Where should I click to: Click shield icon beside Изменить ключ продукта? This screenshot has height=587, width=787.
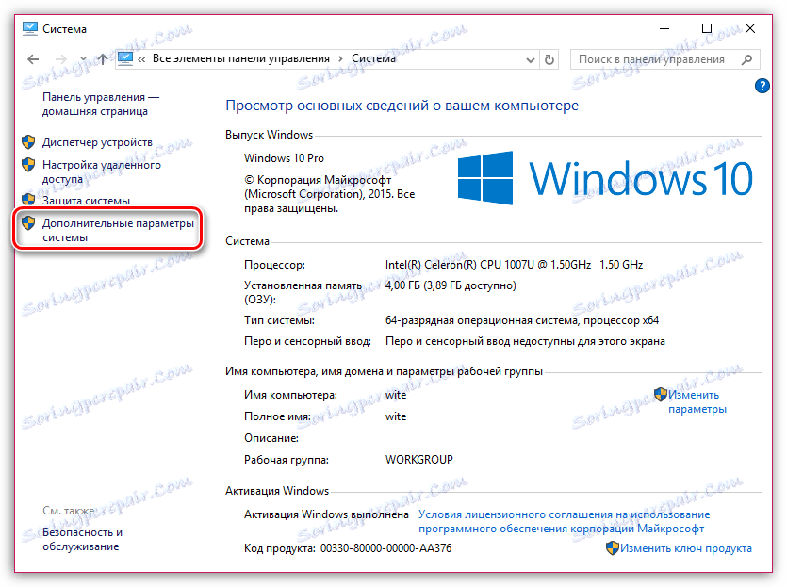(x=613, y=547)
